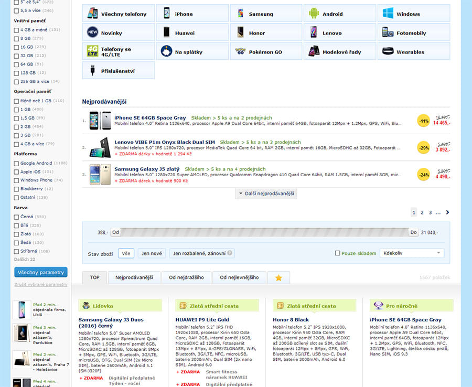The height and width of the screenshot is (387, 472).
Task: Click the Fotomobily camera phone icon
Action: pyautogui.click(x=388, y=32)
